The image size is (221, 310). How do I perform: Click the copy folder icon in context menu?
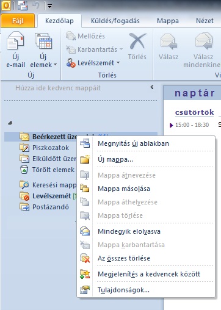point(85,189)
